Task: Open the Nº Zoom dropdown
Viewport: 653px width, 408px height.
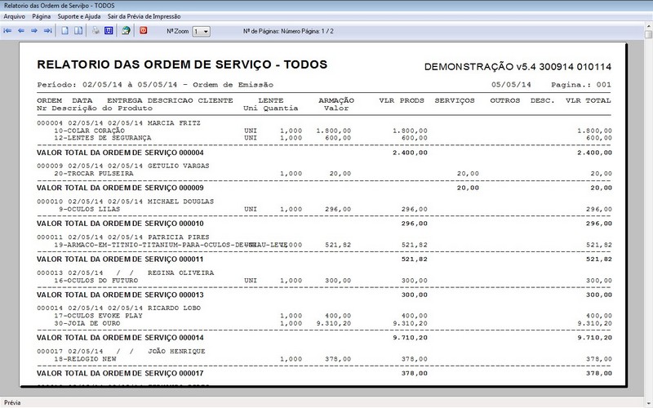Action: (x=202, y=31)
